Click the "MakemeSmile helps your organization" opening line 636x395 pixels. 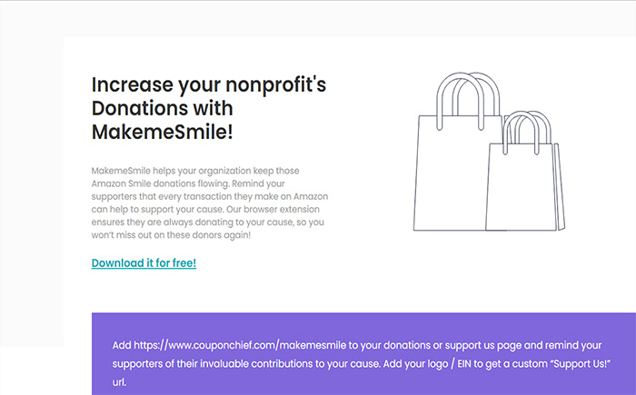(x=195, y=171)
